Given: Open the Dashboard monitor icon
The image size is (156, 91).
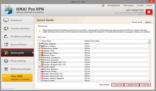Looking at the screenshot, I should point(6,20).
